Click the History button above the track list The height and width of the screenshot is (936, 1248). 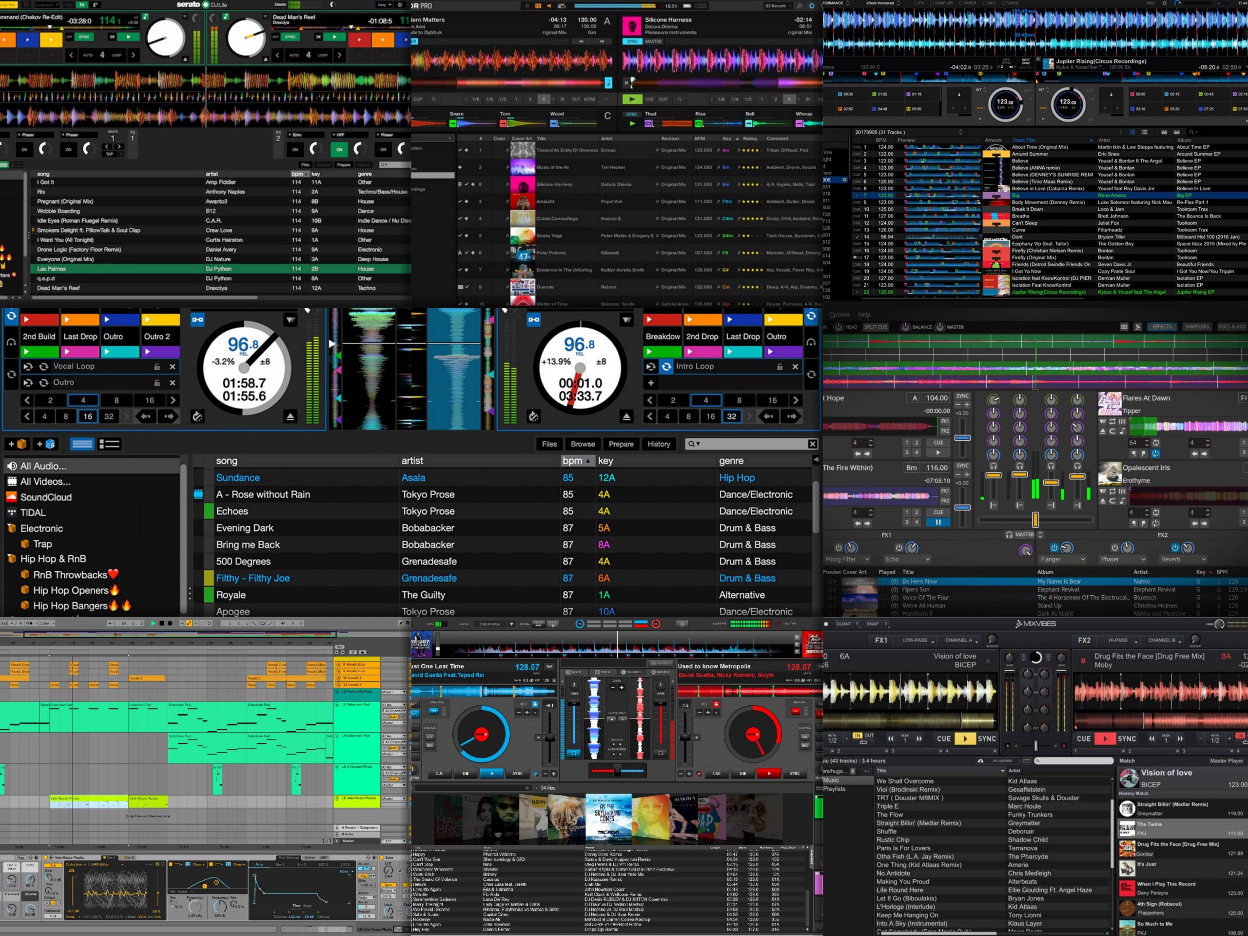tap(659, 444)
